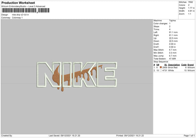The width and height of the screenshot is (196, 138).
Task: Click the Height value 1.77 in
Action: [191, 8]
